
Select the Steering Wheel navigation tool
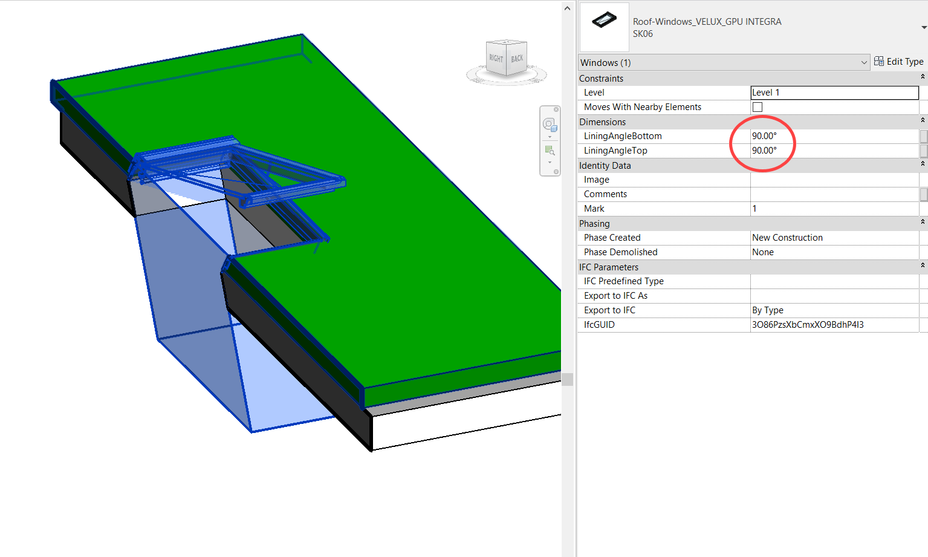point(550,124)
